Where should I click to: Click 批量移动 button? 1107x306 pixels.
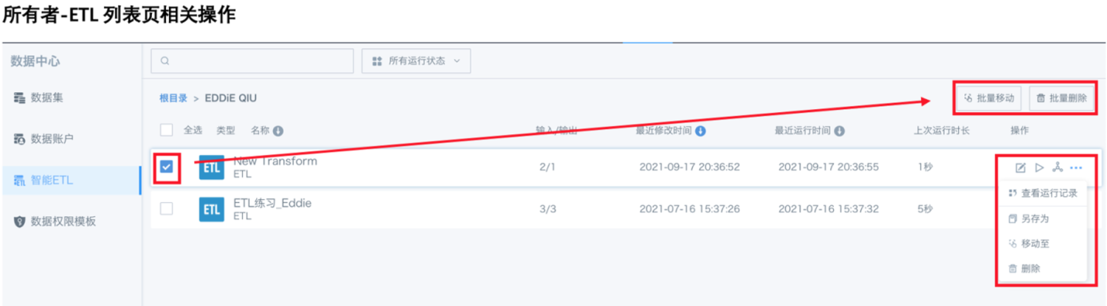(990, 98)
